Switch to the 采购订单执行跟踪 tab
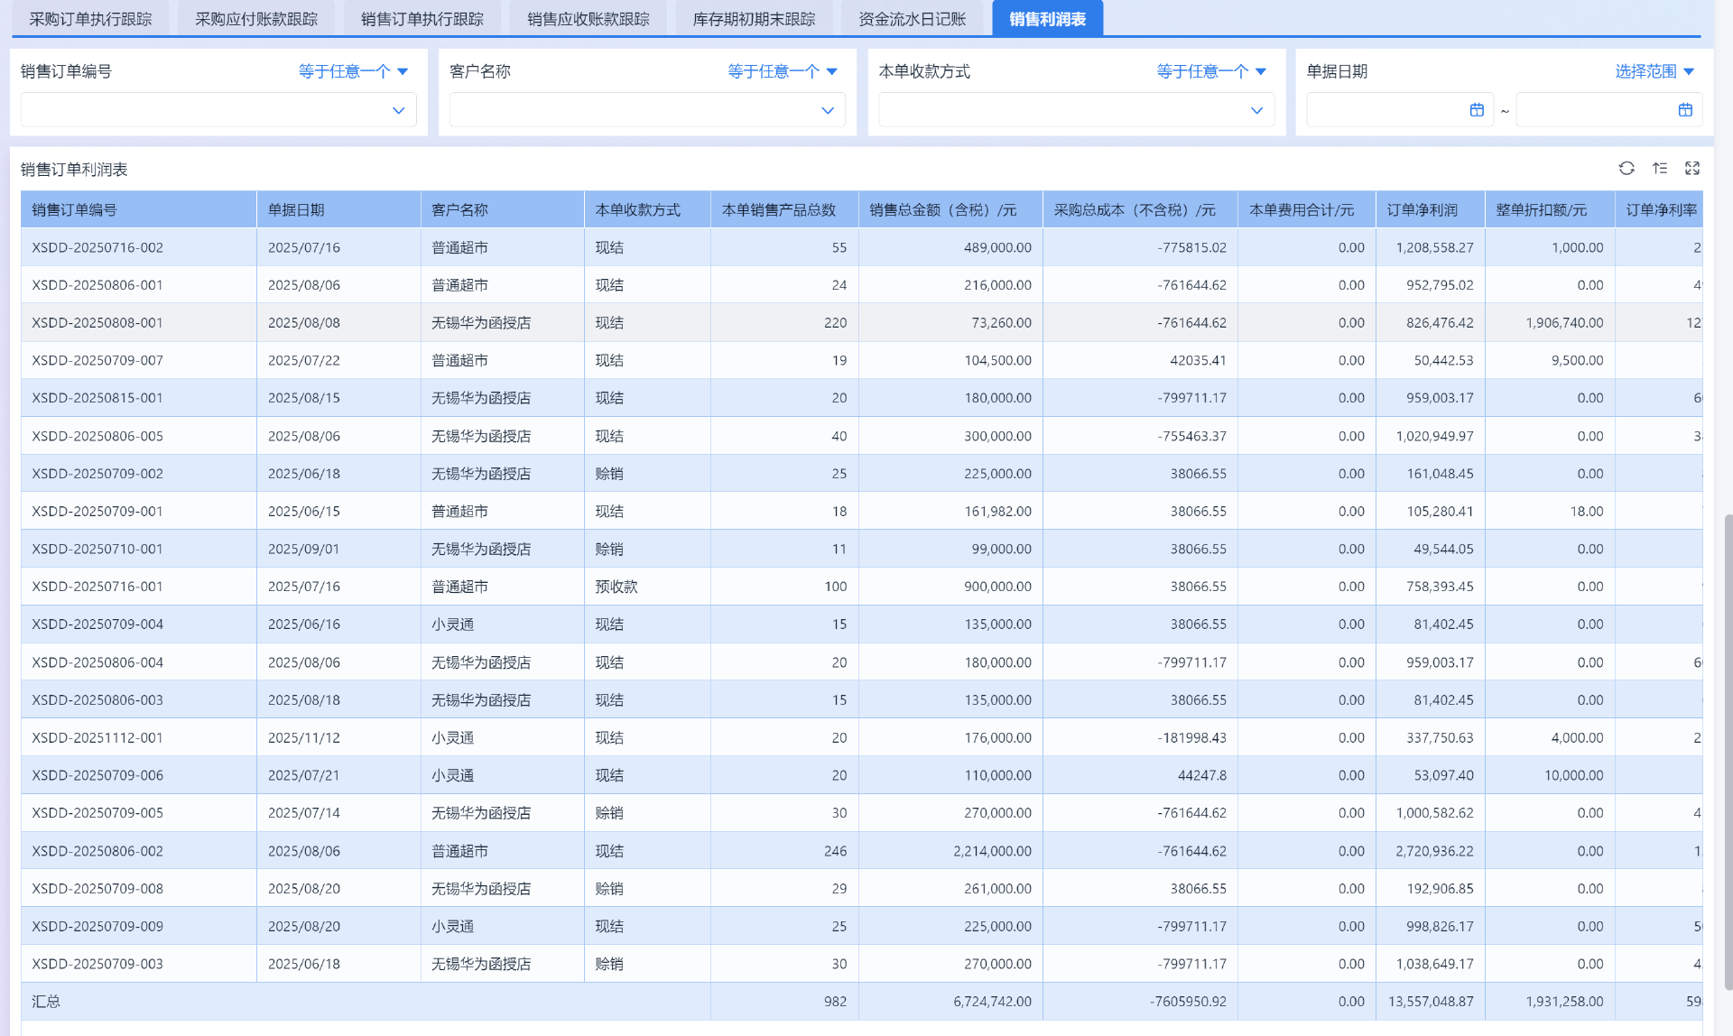 pos(90,19)
